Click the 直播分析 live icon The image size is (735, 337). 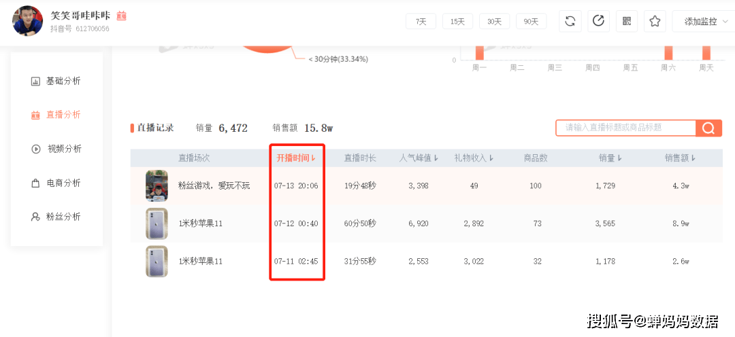coord(35,115)
